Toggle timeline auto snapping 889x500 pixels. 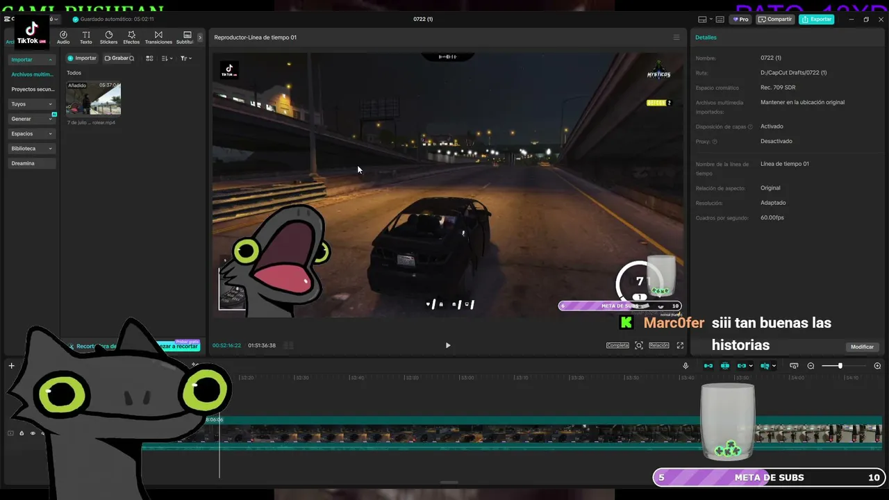[725, 366]
